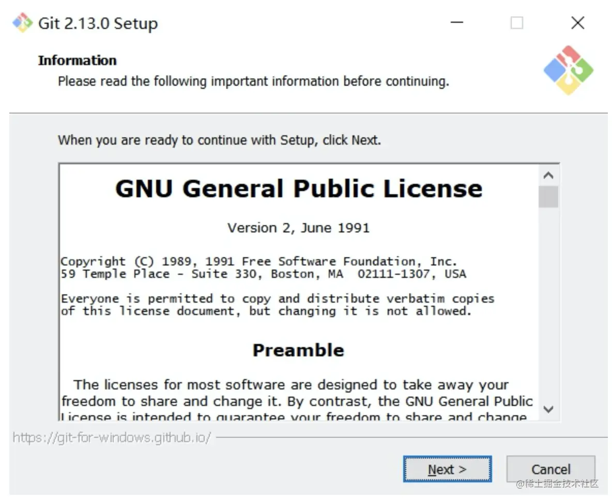Click the license scrollbar thumb

click(548, 197)
